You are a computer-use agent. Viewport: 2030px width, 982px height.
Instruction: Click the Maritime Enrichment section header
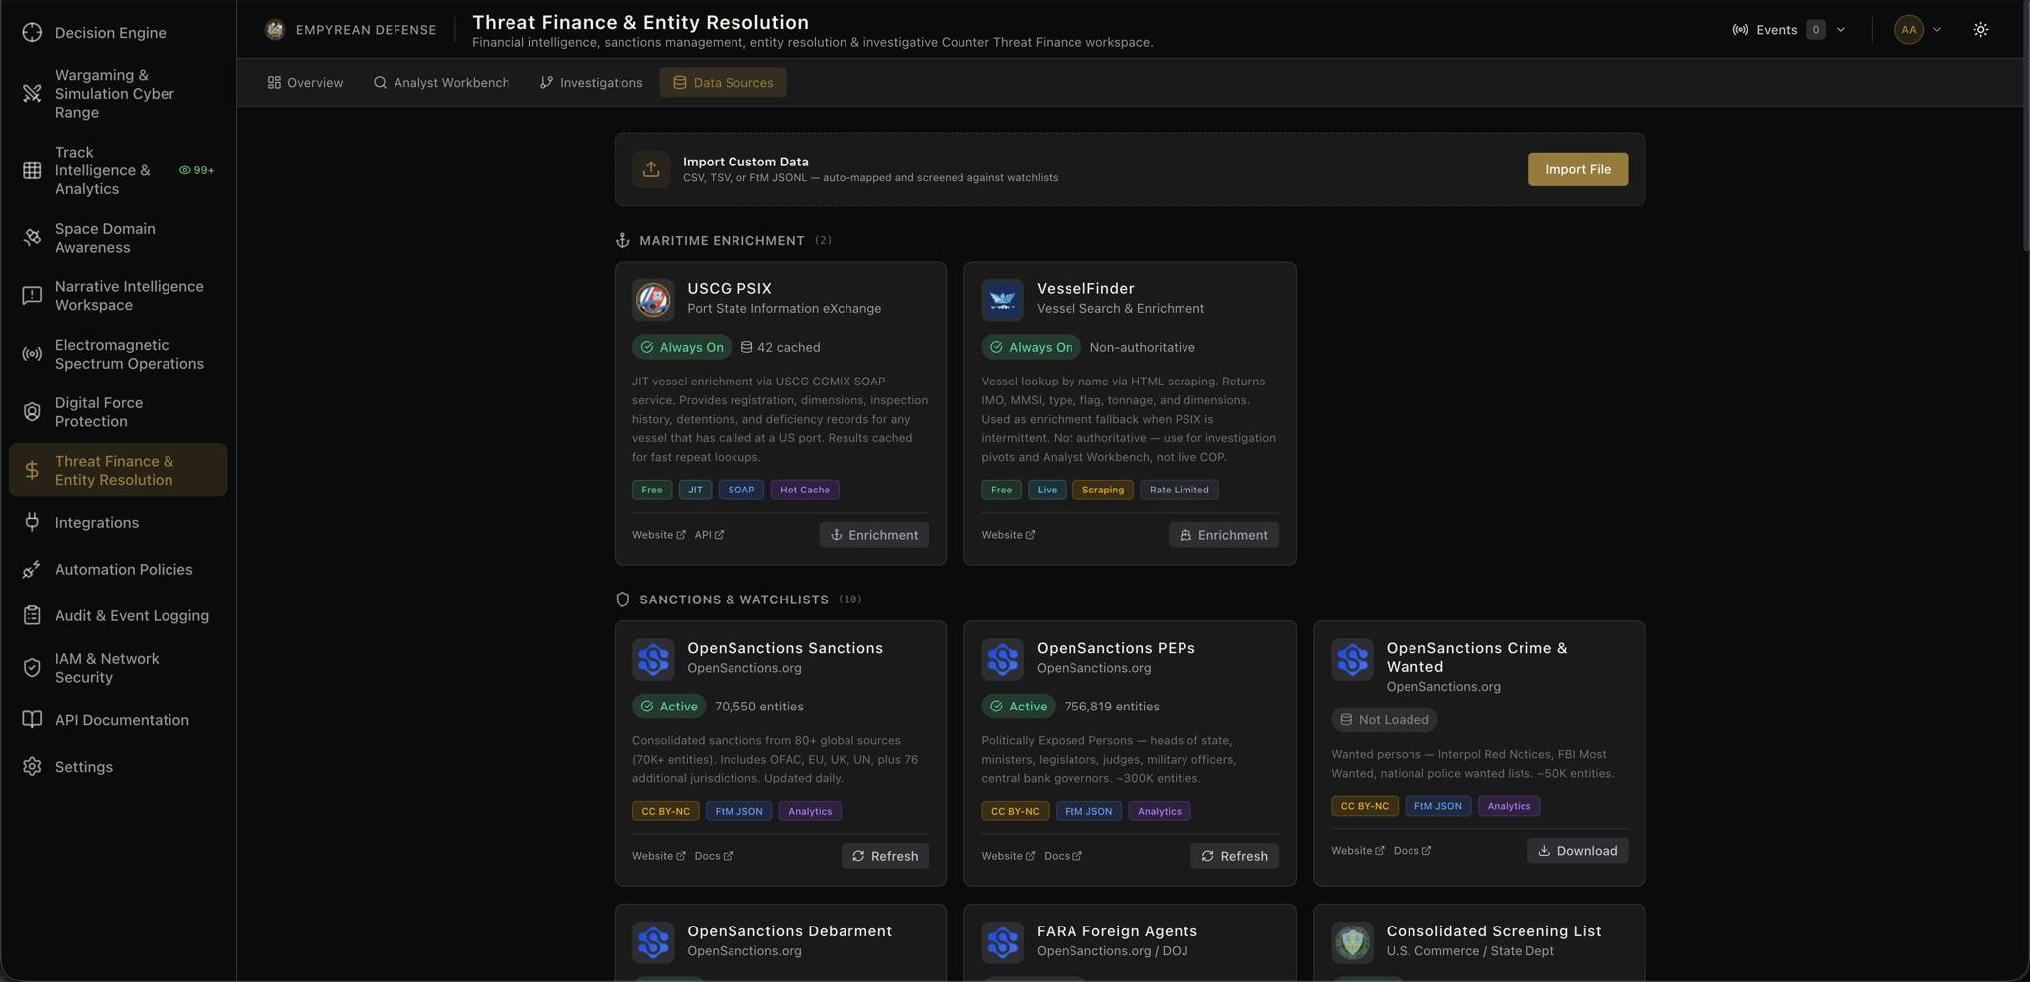(x=723, y=241)
